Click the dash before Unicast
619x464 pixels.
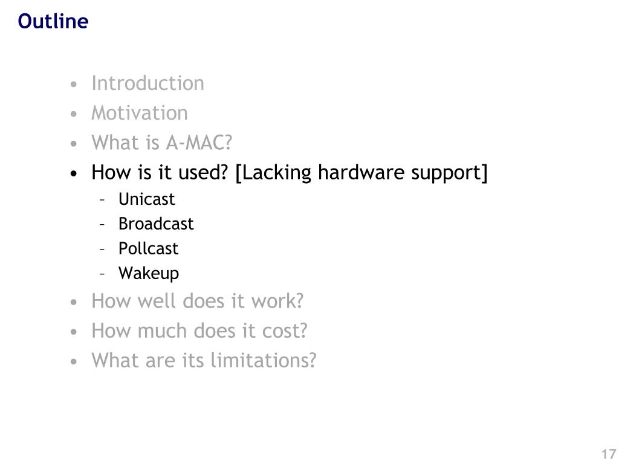coord(102,200)
